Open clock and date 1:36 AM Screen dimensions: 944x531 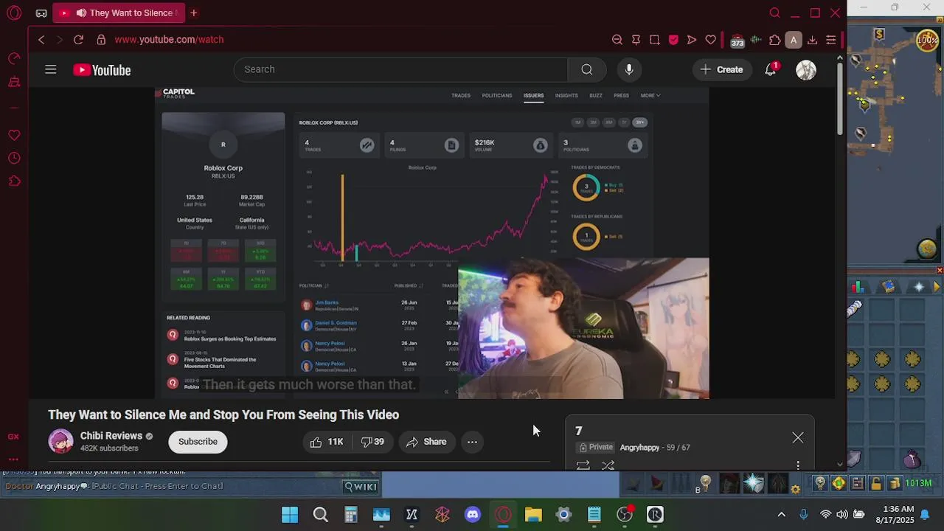[893, 515]
